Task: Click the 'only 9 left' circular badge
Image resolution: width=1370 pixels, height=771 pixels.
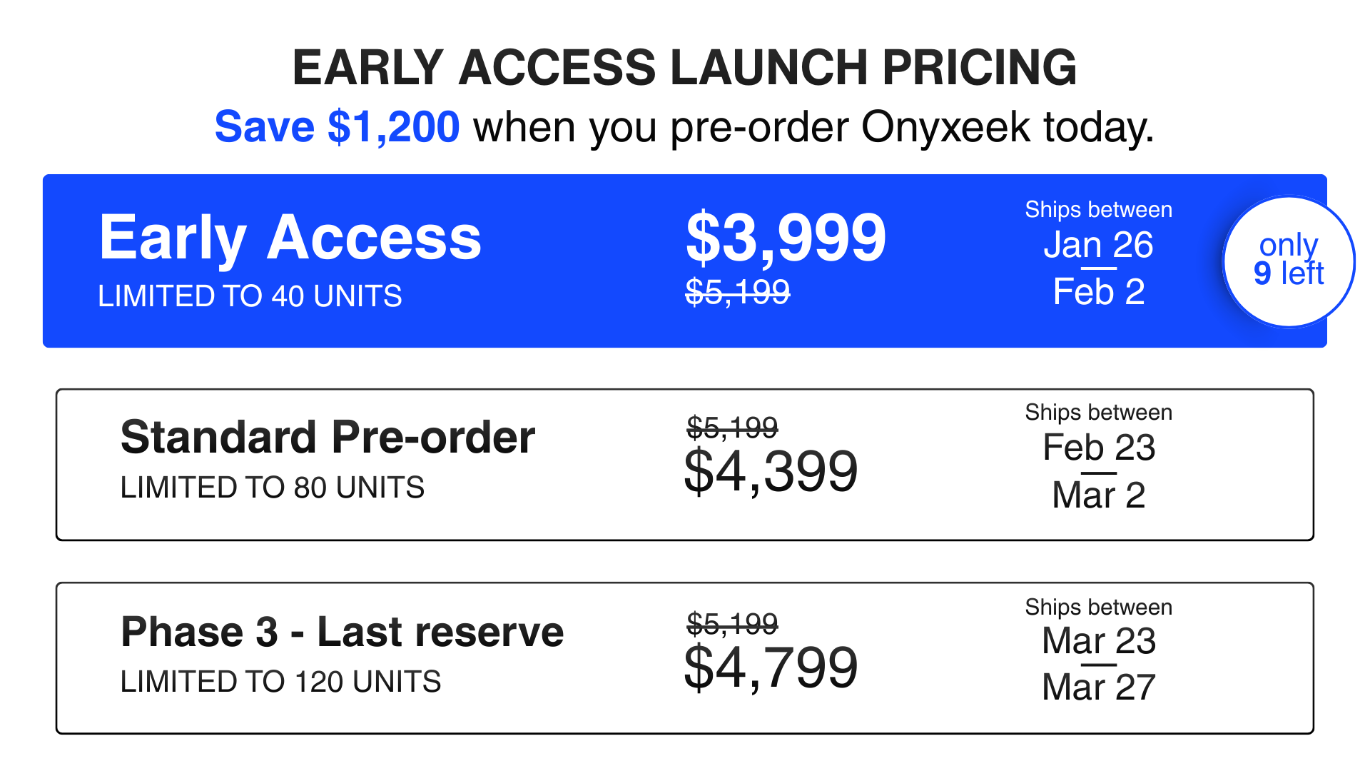Action: pyautogui.click(x=1288, y=261)
